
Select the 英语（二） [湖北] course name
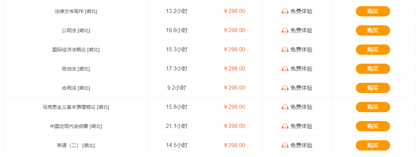pos(76,145)
